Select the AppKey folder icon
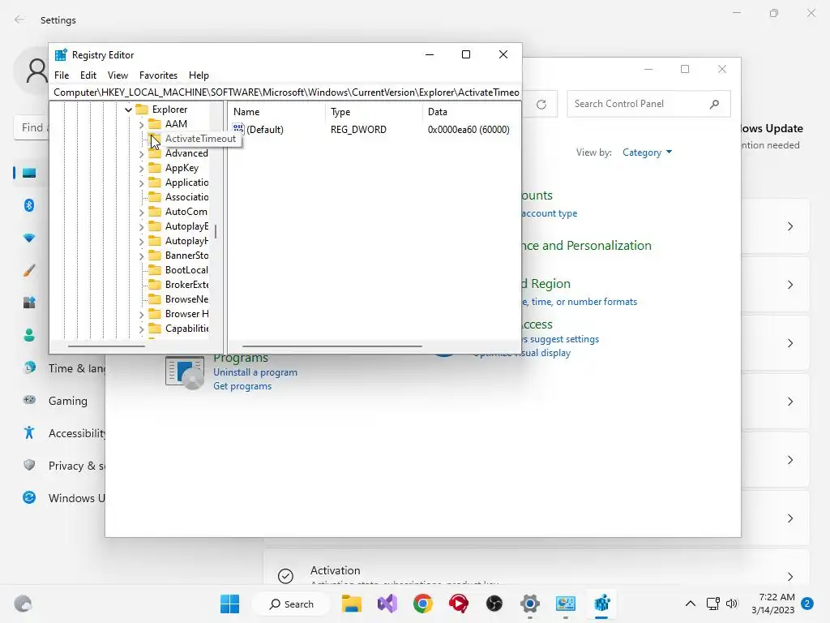This screenshot has height=623, width=830. [155, 168]
